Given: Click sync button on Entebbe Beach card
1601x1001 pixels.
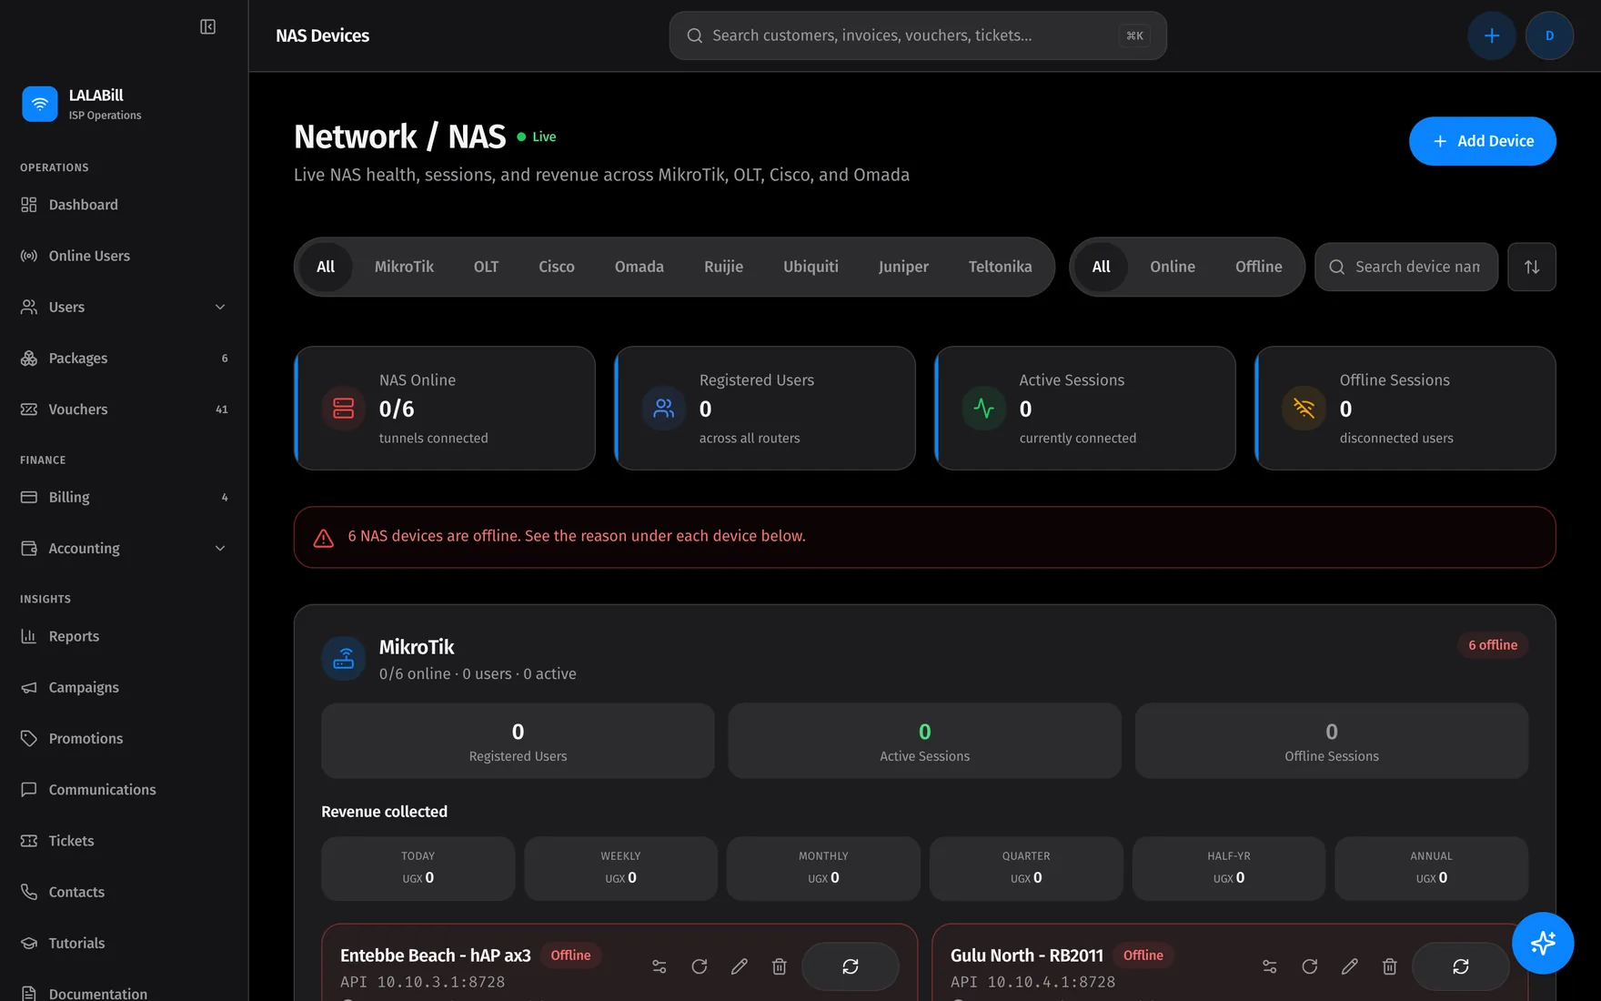Looking at the screenshot, I should (851, 966).
